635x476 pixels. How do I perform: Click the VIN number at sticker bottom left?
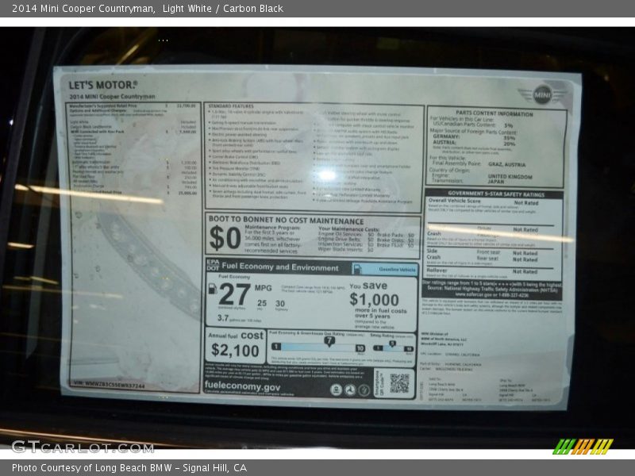click(109, 385)
